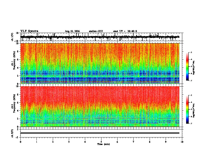Click the time-axis tick label "8"

[x=150, y=142]
